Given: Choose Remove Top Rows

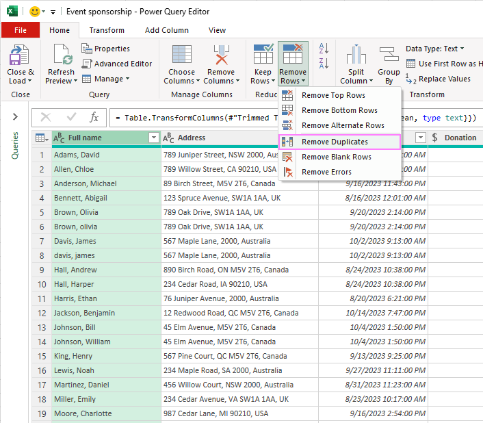Looking at the screenshot, I should pos(340,96).
